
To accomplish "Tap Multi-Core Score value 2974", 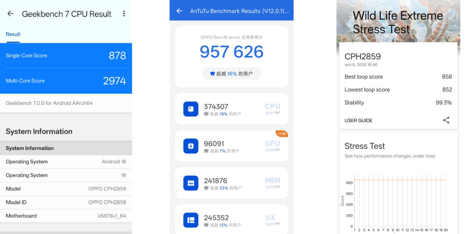I will point(114,81).
